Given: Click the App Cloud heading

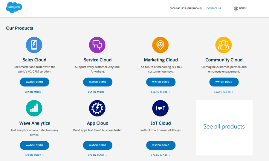Looking at the screenshot, I should [x=98, y=123].
